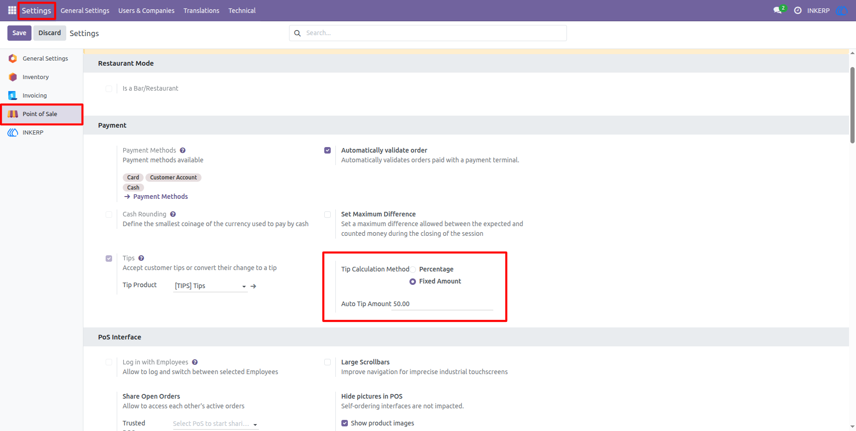Enable the Cash Rounding checkbox
This screenshot has height=431, width=856.
pos(109,215)
